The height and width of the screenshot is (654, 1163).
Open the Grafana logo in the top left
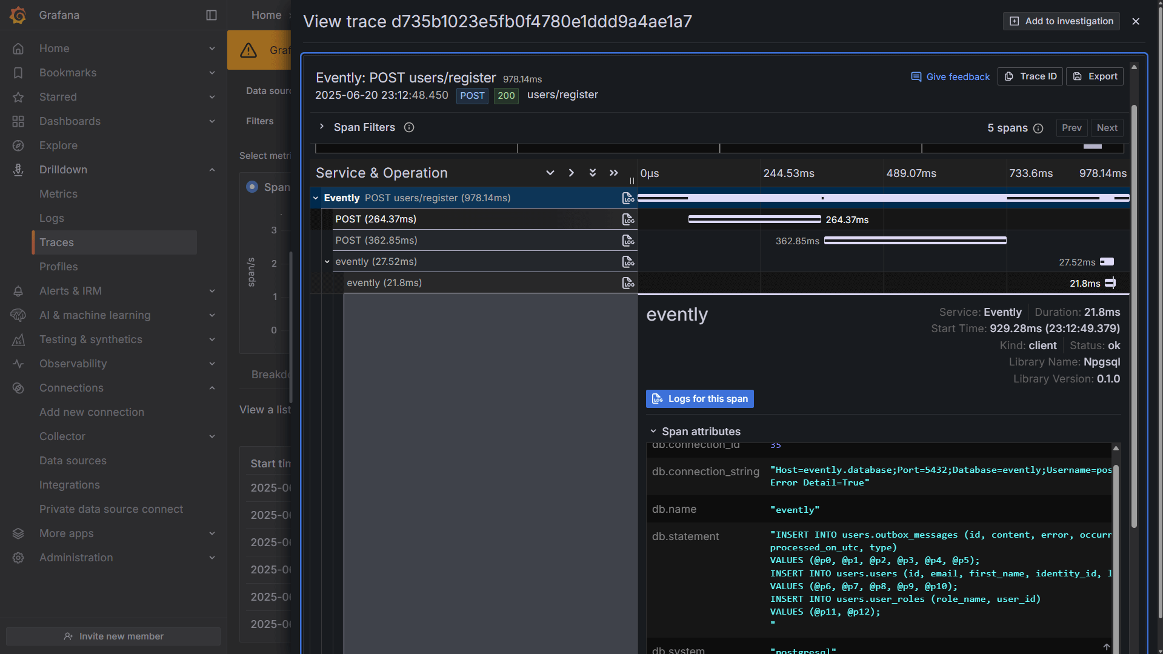coord(18,15)
